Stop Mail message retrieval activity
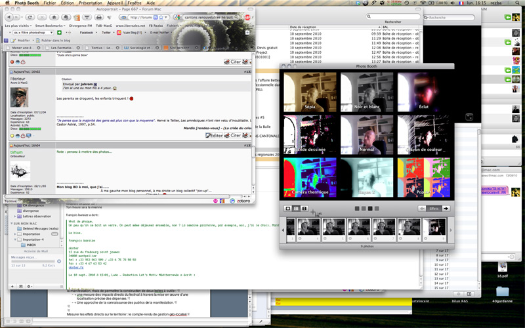The height and width of the screenshot is (328, 525). pyautogui.click(x=59, y=261)
